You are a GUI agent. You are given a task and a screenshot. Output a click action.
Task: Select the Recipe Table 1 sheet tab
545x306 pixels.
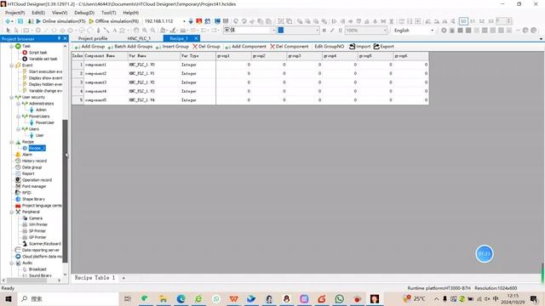pos(95,278)
